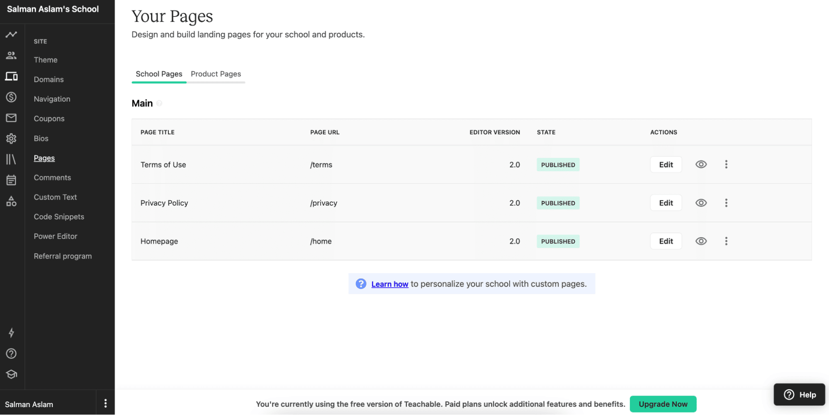Screen dimensions: 829x415
Task: Click the STATE column header
Action: tap(546, 132)
